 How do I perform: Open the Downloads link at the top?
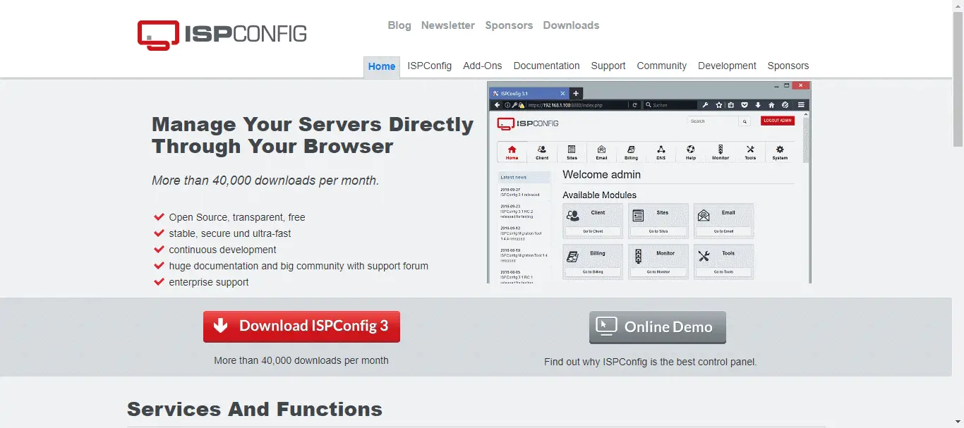(x=571, y=25)
